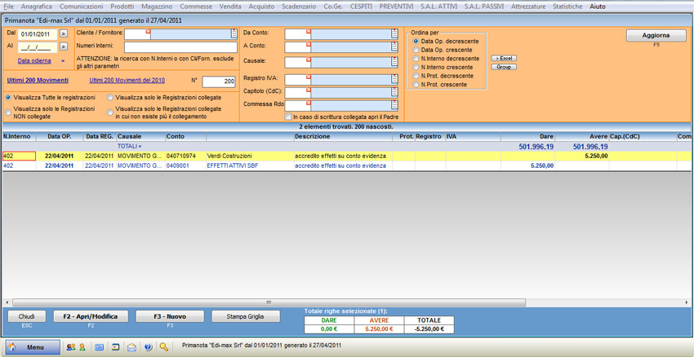
Task: Click the help question mark icon in taskbar
Action: click(x=148, y=347)
